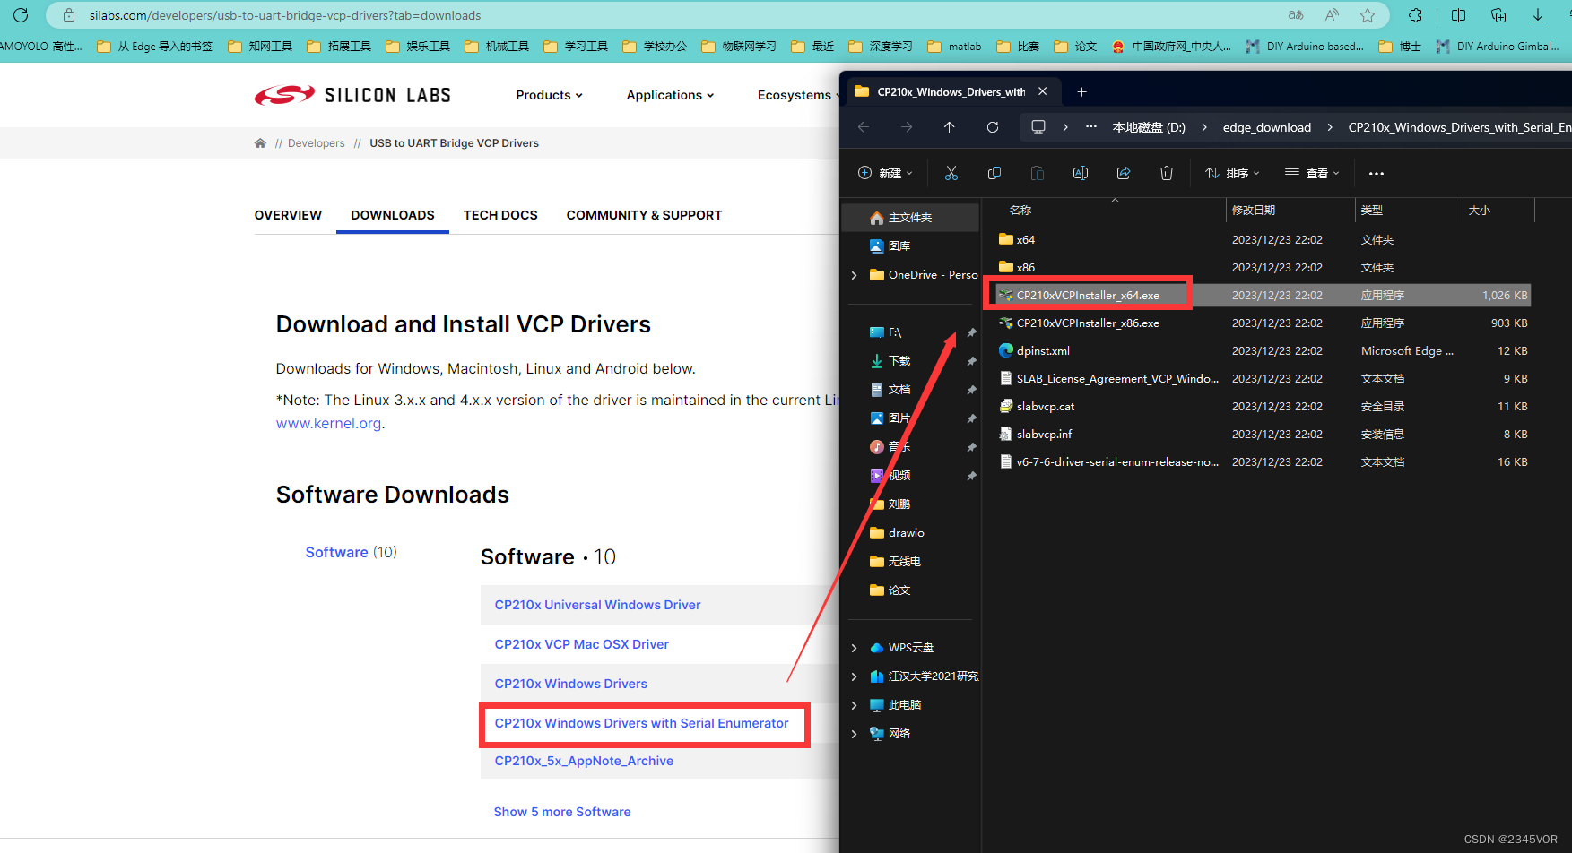Expand the Products menu
Viewport: 1572px width, 853px height.
tap(549, 95)
